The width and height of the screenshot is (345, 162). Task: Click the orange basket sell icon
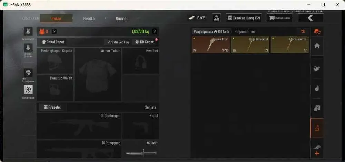pyautogui.click(x=303, y=31)
